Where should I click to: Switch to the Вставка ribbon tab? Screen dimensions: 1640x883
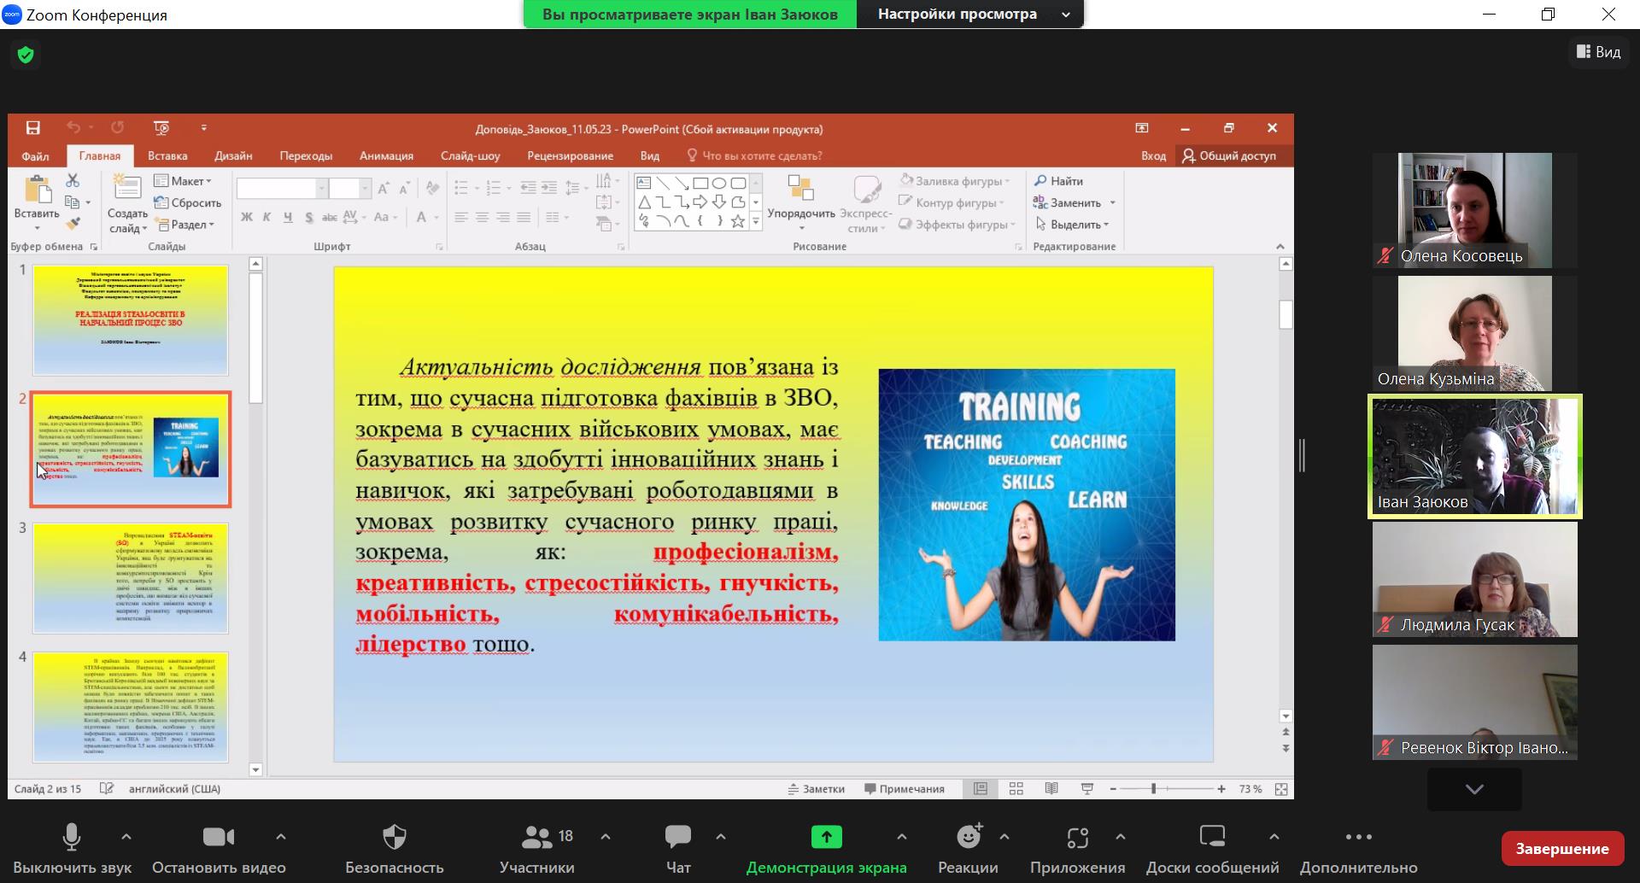(167, 155)
